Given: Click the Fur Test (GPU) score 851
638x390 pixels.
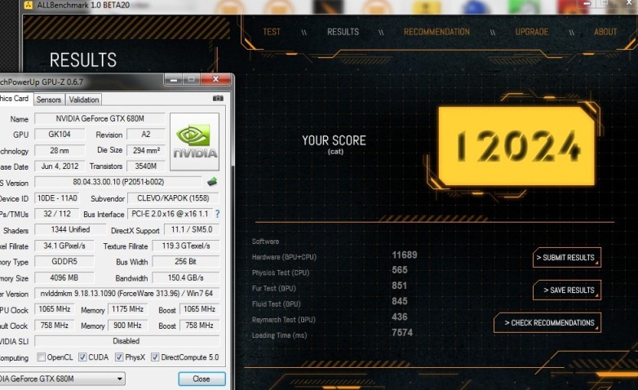Looking at the screenshot, I should pos(399,286).
